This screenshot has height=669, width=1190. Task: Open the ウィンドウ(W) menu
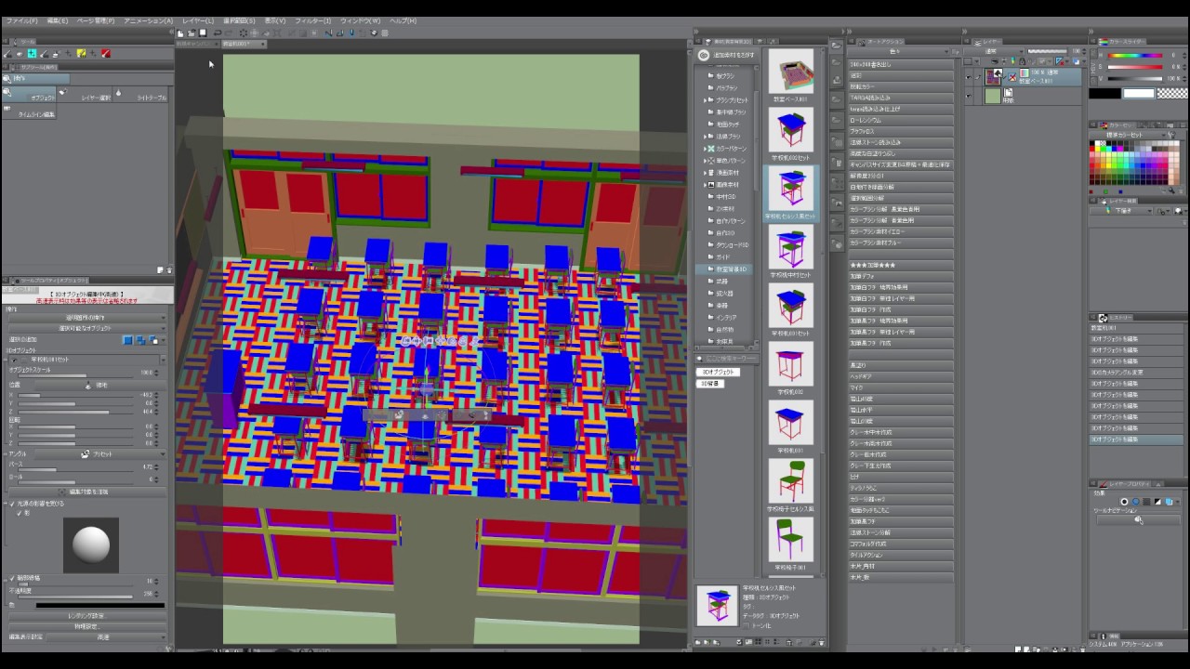coord(361,20)
